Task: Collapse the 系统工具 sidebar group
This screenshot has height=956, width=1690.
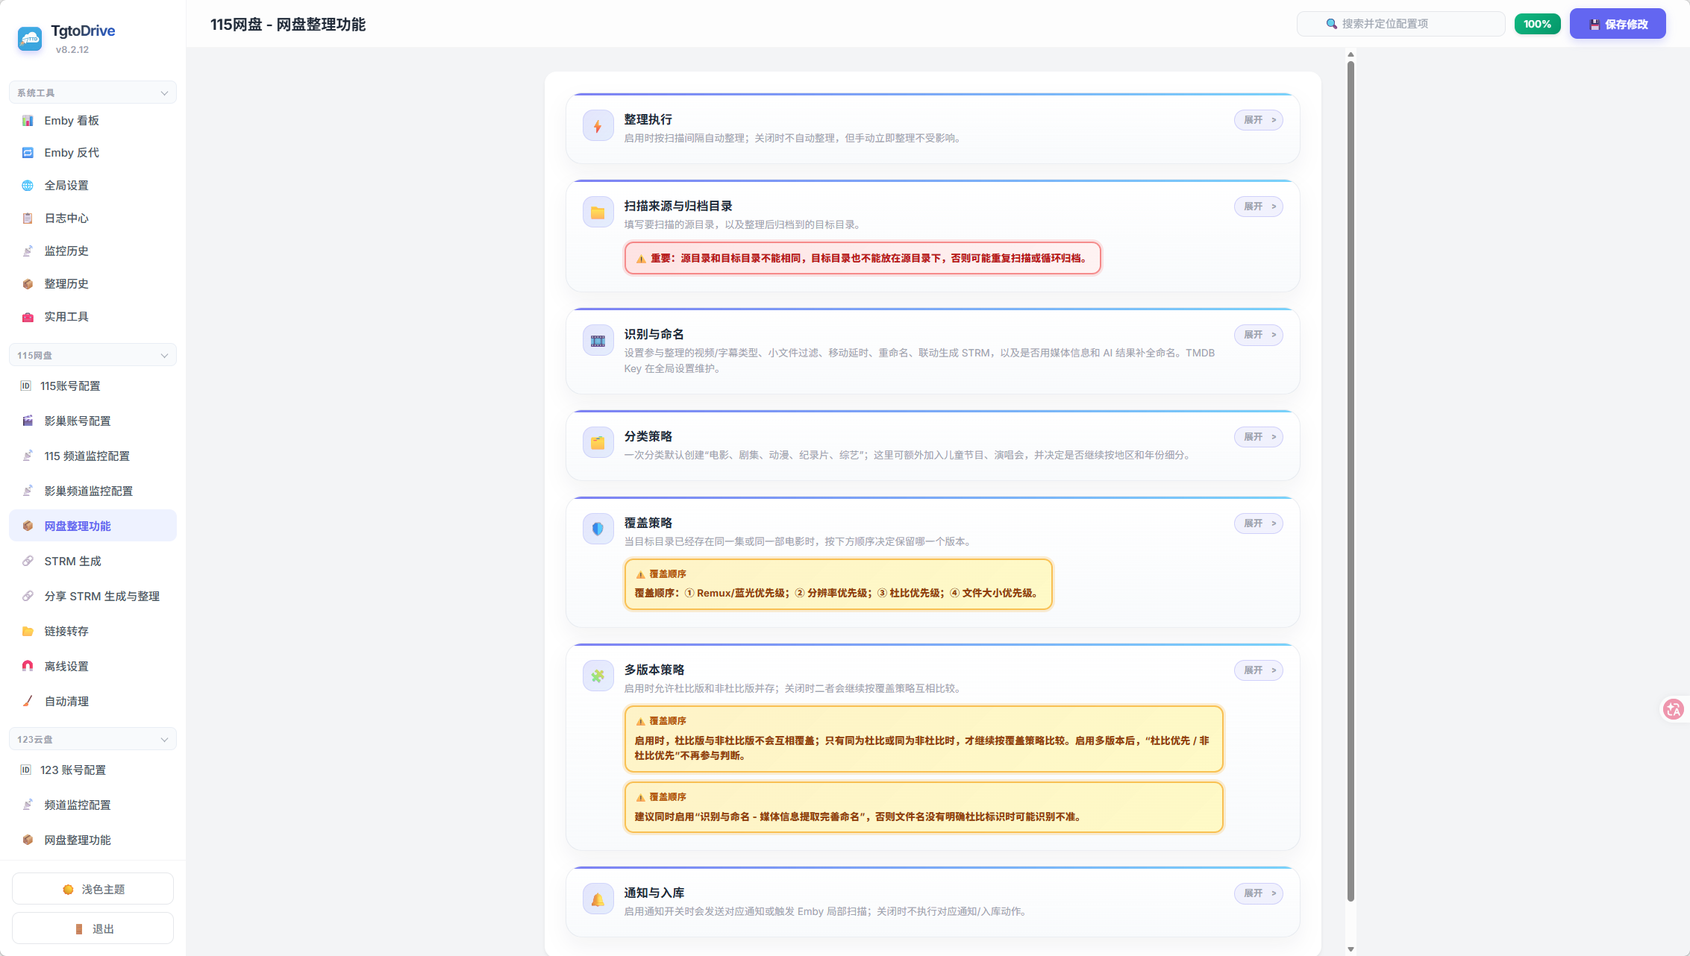Action: tap(93, 92)
